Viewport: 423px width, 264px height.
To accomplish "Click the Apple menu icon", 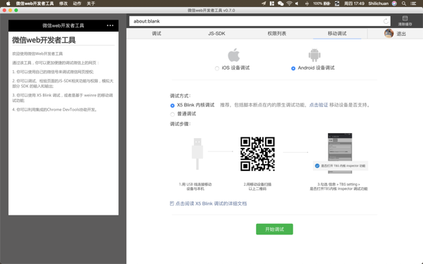I will (8, 4).
